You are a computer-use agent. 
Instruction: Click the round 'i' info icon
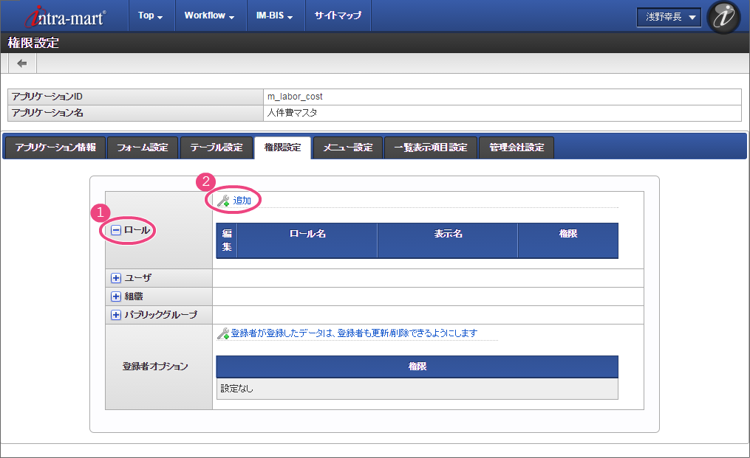click(723, 18)
